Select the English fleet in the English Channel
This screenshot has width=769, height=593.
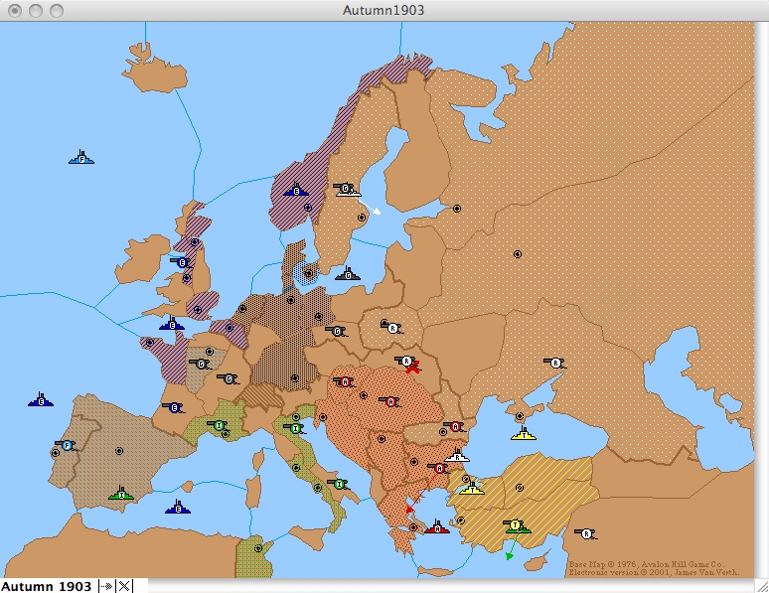pos(172,323)
